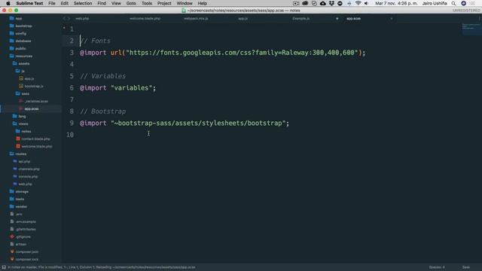Select the app.scss tab
Screen dimensions: 482x271
[x=353, y=18]
